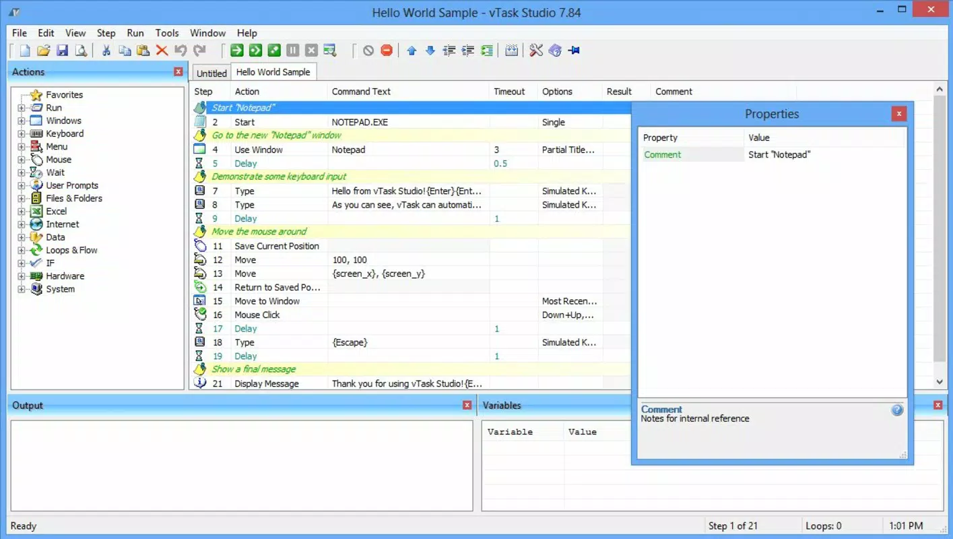Open the Step menu
953x539 pixels.
tap(106, 33)
